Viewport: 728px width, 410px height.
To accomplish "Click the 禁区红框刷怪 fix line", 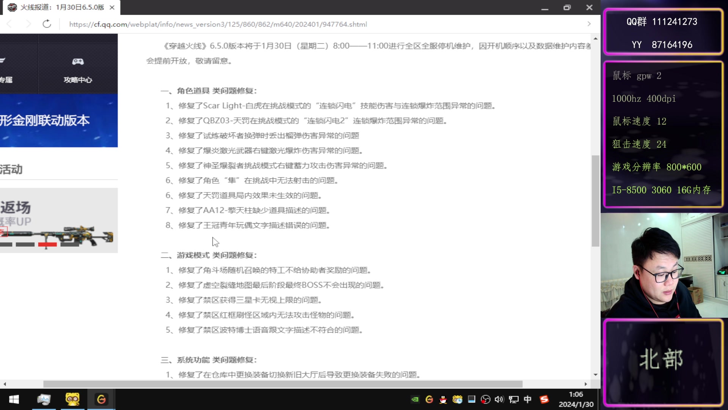I will tap(260, 315).
